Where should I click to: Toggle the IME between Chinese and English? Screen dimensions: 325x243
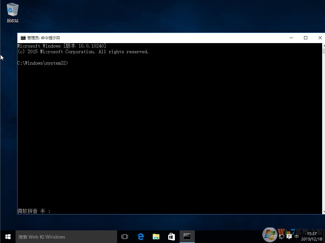coord(296,236)
